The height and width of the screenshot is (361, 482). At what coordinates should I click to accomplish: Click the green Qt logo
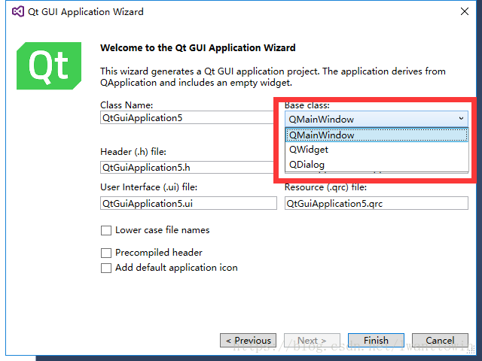point(49,65)
